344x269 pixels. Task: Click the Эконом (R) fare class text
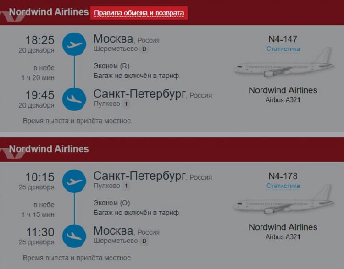click(x=111, y=66)
